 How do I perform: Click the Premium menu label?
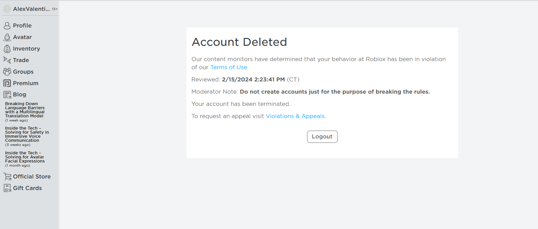25,83
